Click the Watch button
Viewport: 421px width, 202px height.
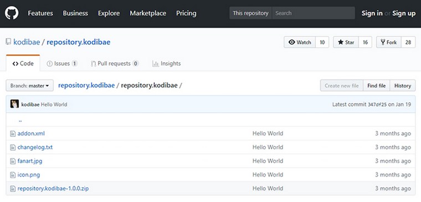[300, 42]
